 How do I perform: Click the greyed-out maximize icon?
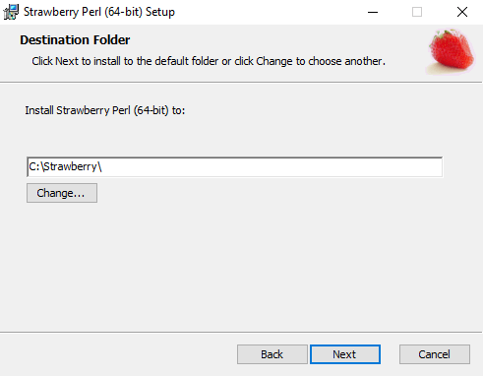[x=417, y=12]
